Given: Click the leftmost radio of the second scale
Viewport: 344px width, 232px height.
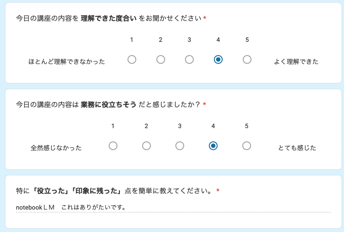Looking at the screenshot, I should pyautogui.click(x=113, y=146).
